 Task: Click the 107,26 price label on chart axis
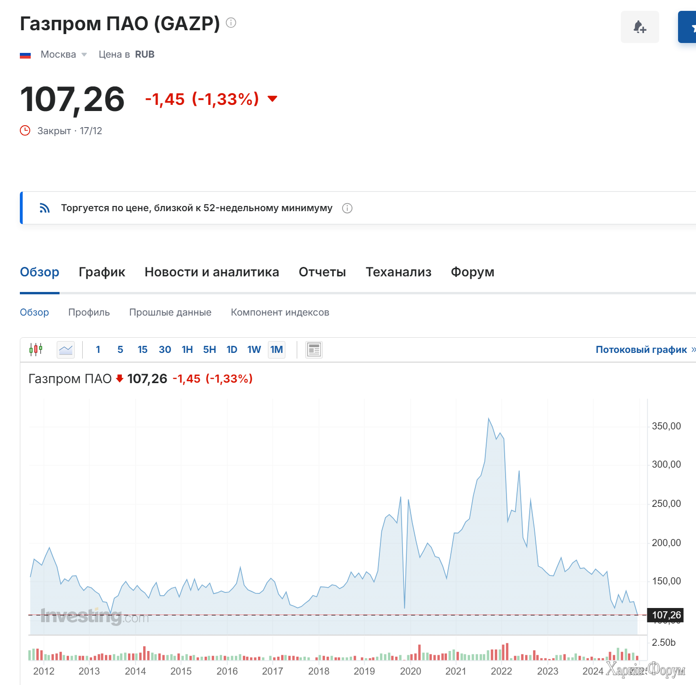666,615
